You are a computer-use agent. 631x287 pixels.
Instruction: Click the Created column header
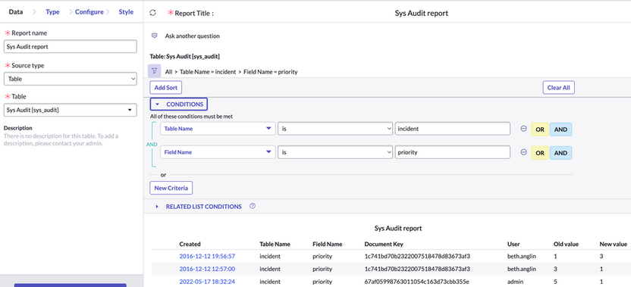point(190,244)
